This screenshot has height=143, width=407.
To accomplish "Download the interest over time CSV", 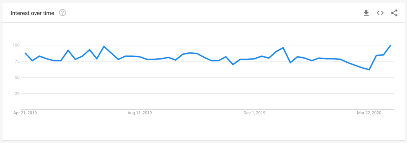I will [366, 13].
